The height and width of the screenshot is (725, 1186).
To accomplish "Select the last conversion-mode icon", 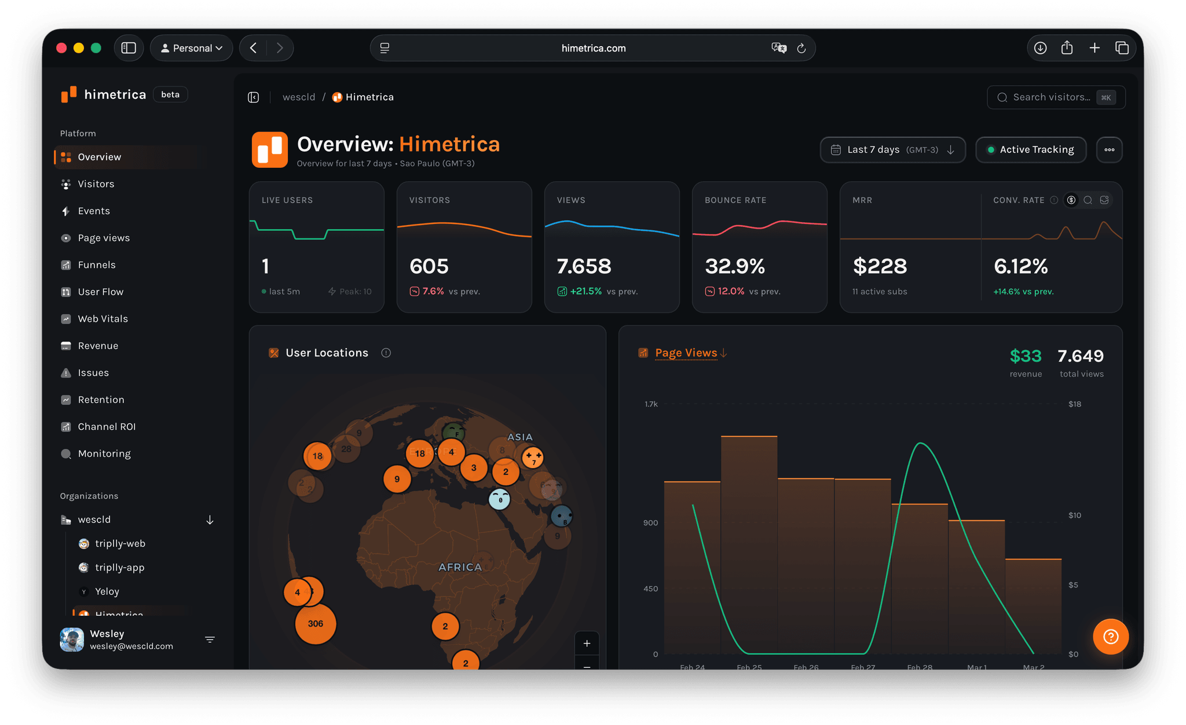I will point(1104,200).
